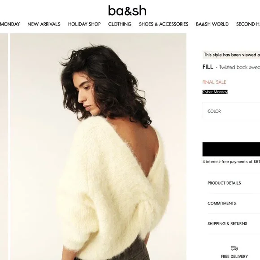Screen dimensions: 260x260
Task: Click the Final Sale label
Action: click(x=214, y=82)
